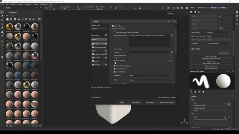Enable Use Low Poly Mesh as High Poly
The image size is (239, 134).
[x=115, y=32]
